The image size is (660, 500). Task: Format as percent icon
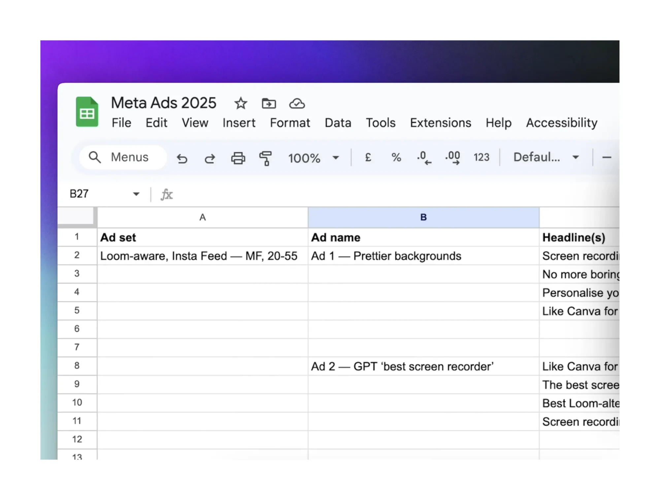coord(396,158)
